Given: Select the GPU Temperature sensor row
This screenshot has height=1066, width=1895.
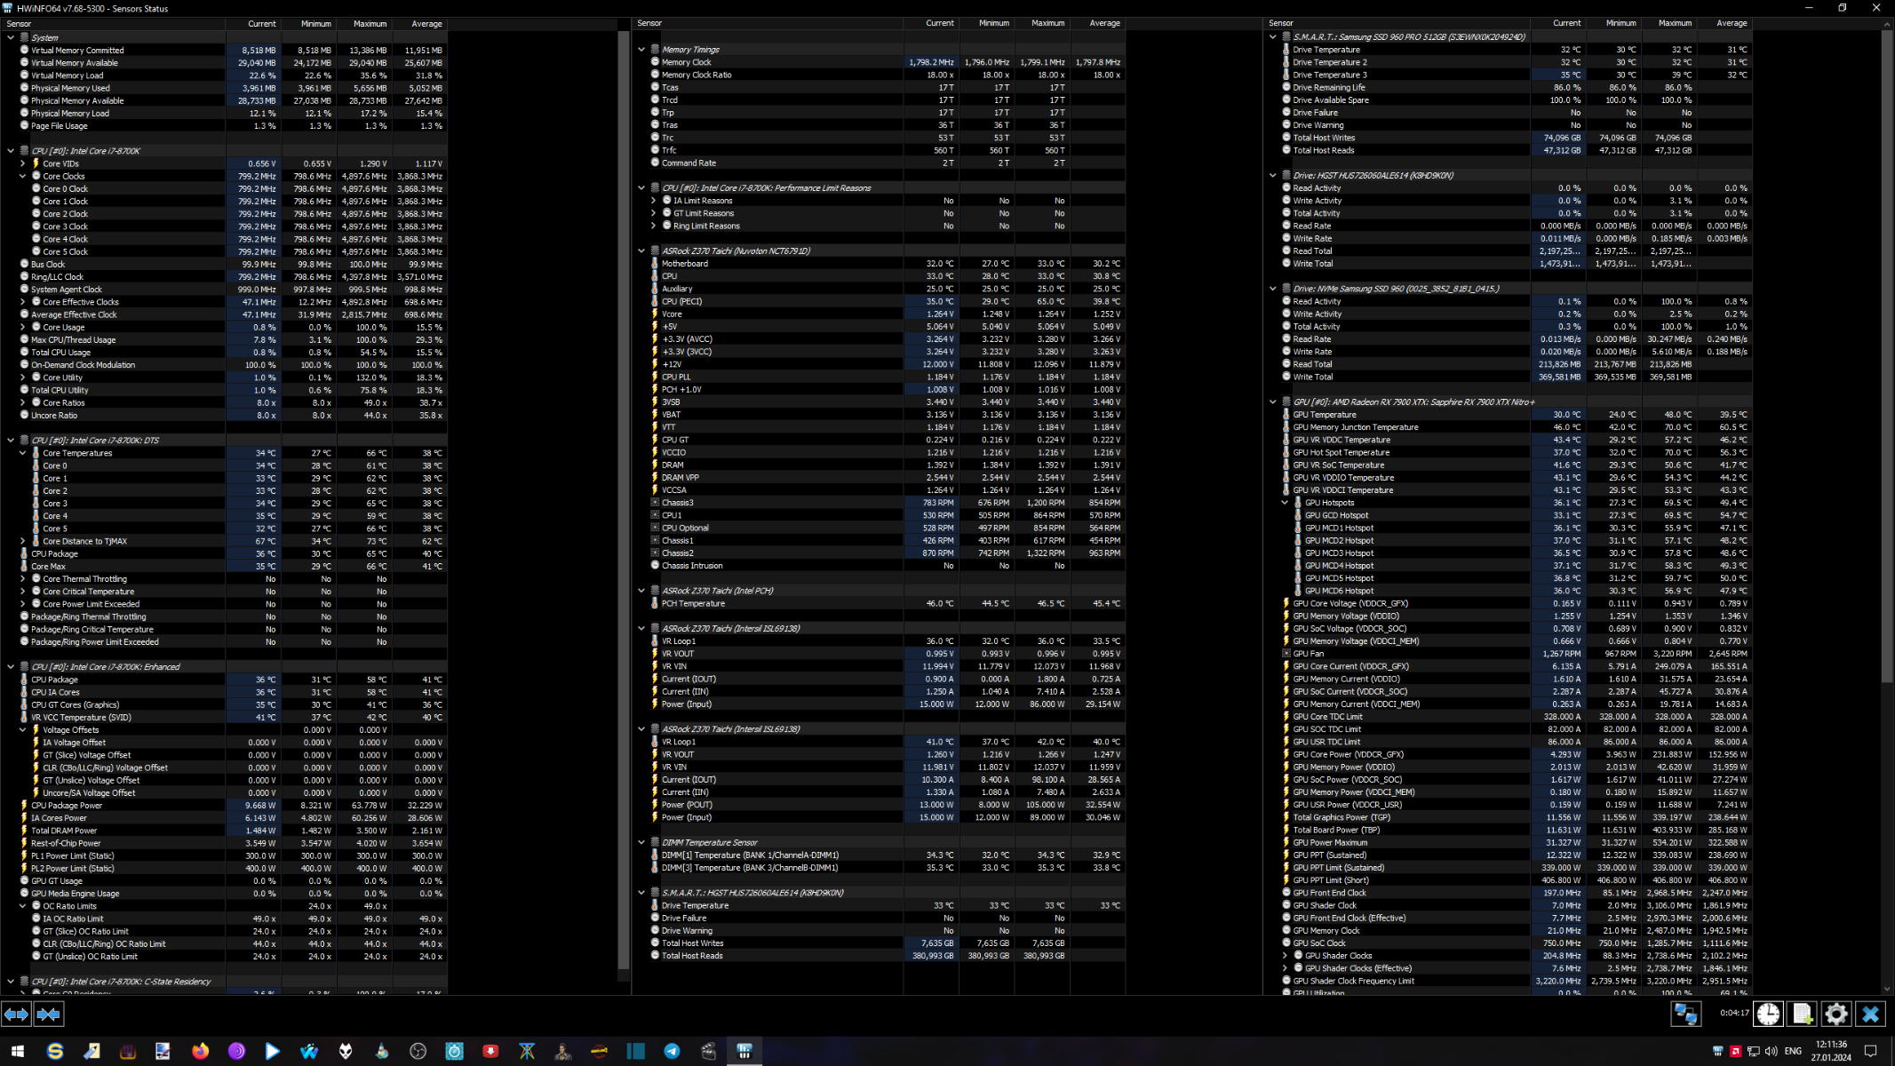Looking at the screenshot, I should tap(1324, 415).
